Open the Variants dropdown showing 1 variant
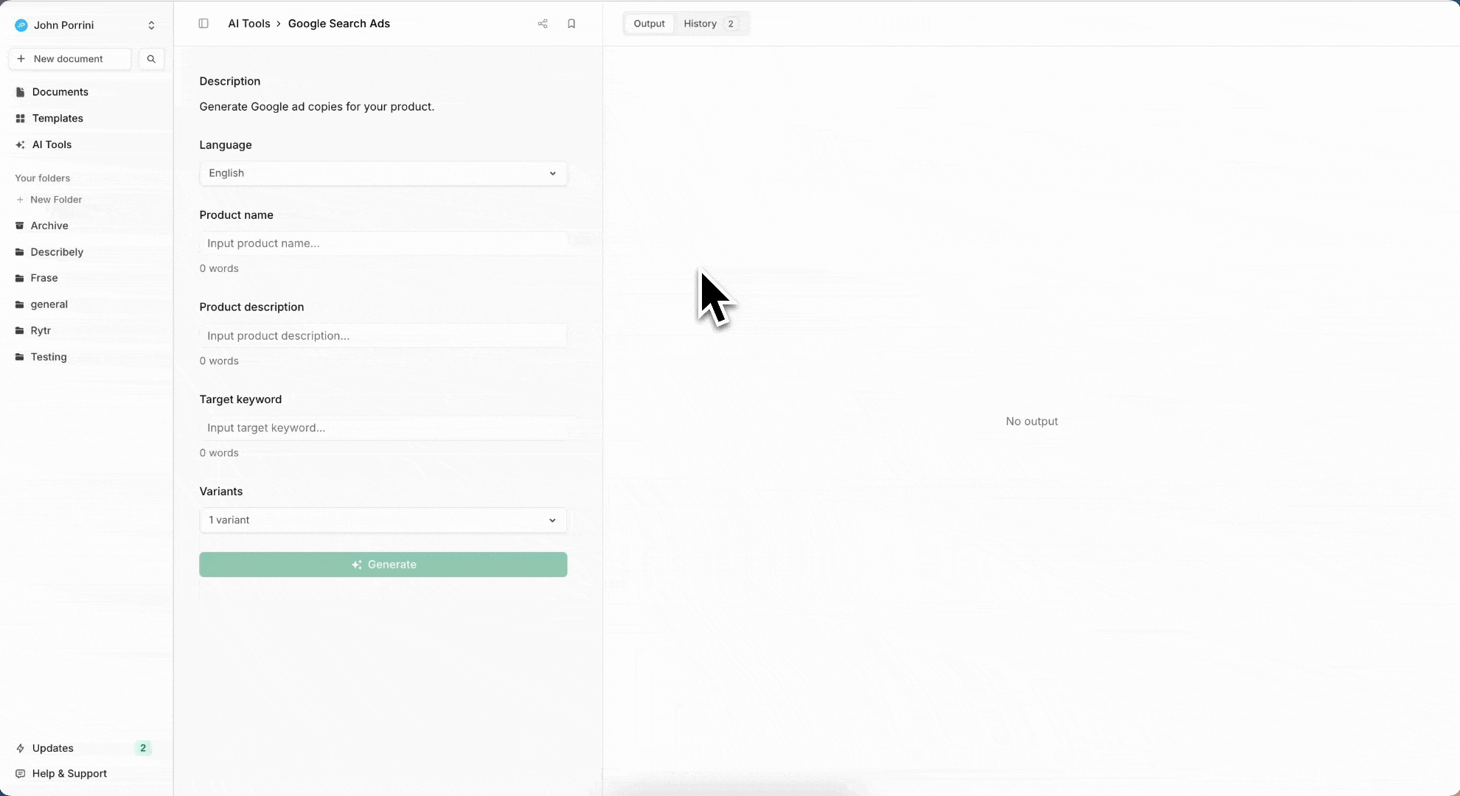This screenshot has height=796, width=1460. (383, 520)
